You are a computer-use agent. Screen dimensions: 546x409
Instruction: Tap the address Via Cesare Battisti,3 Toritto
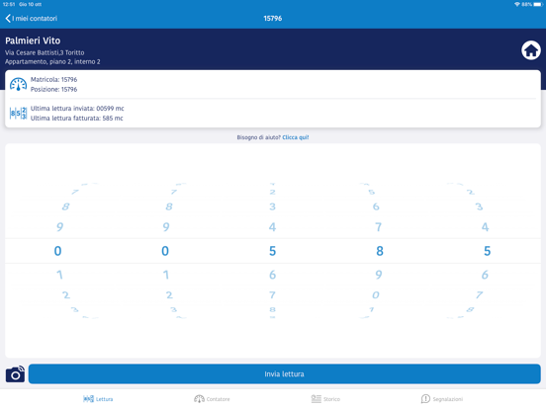tap(45, 52)
